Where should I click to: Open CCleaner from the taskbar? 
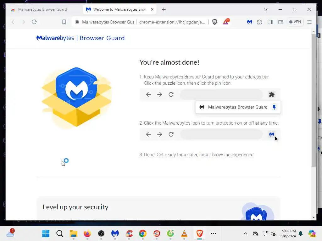coord(129,233)
